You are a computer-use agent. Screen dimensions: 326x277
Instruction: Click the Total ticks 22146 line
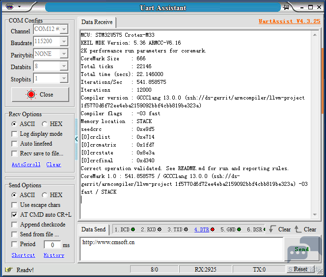[116, 67]
